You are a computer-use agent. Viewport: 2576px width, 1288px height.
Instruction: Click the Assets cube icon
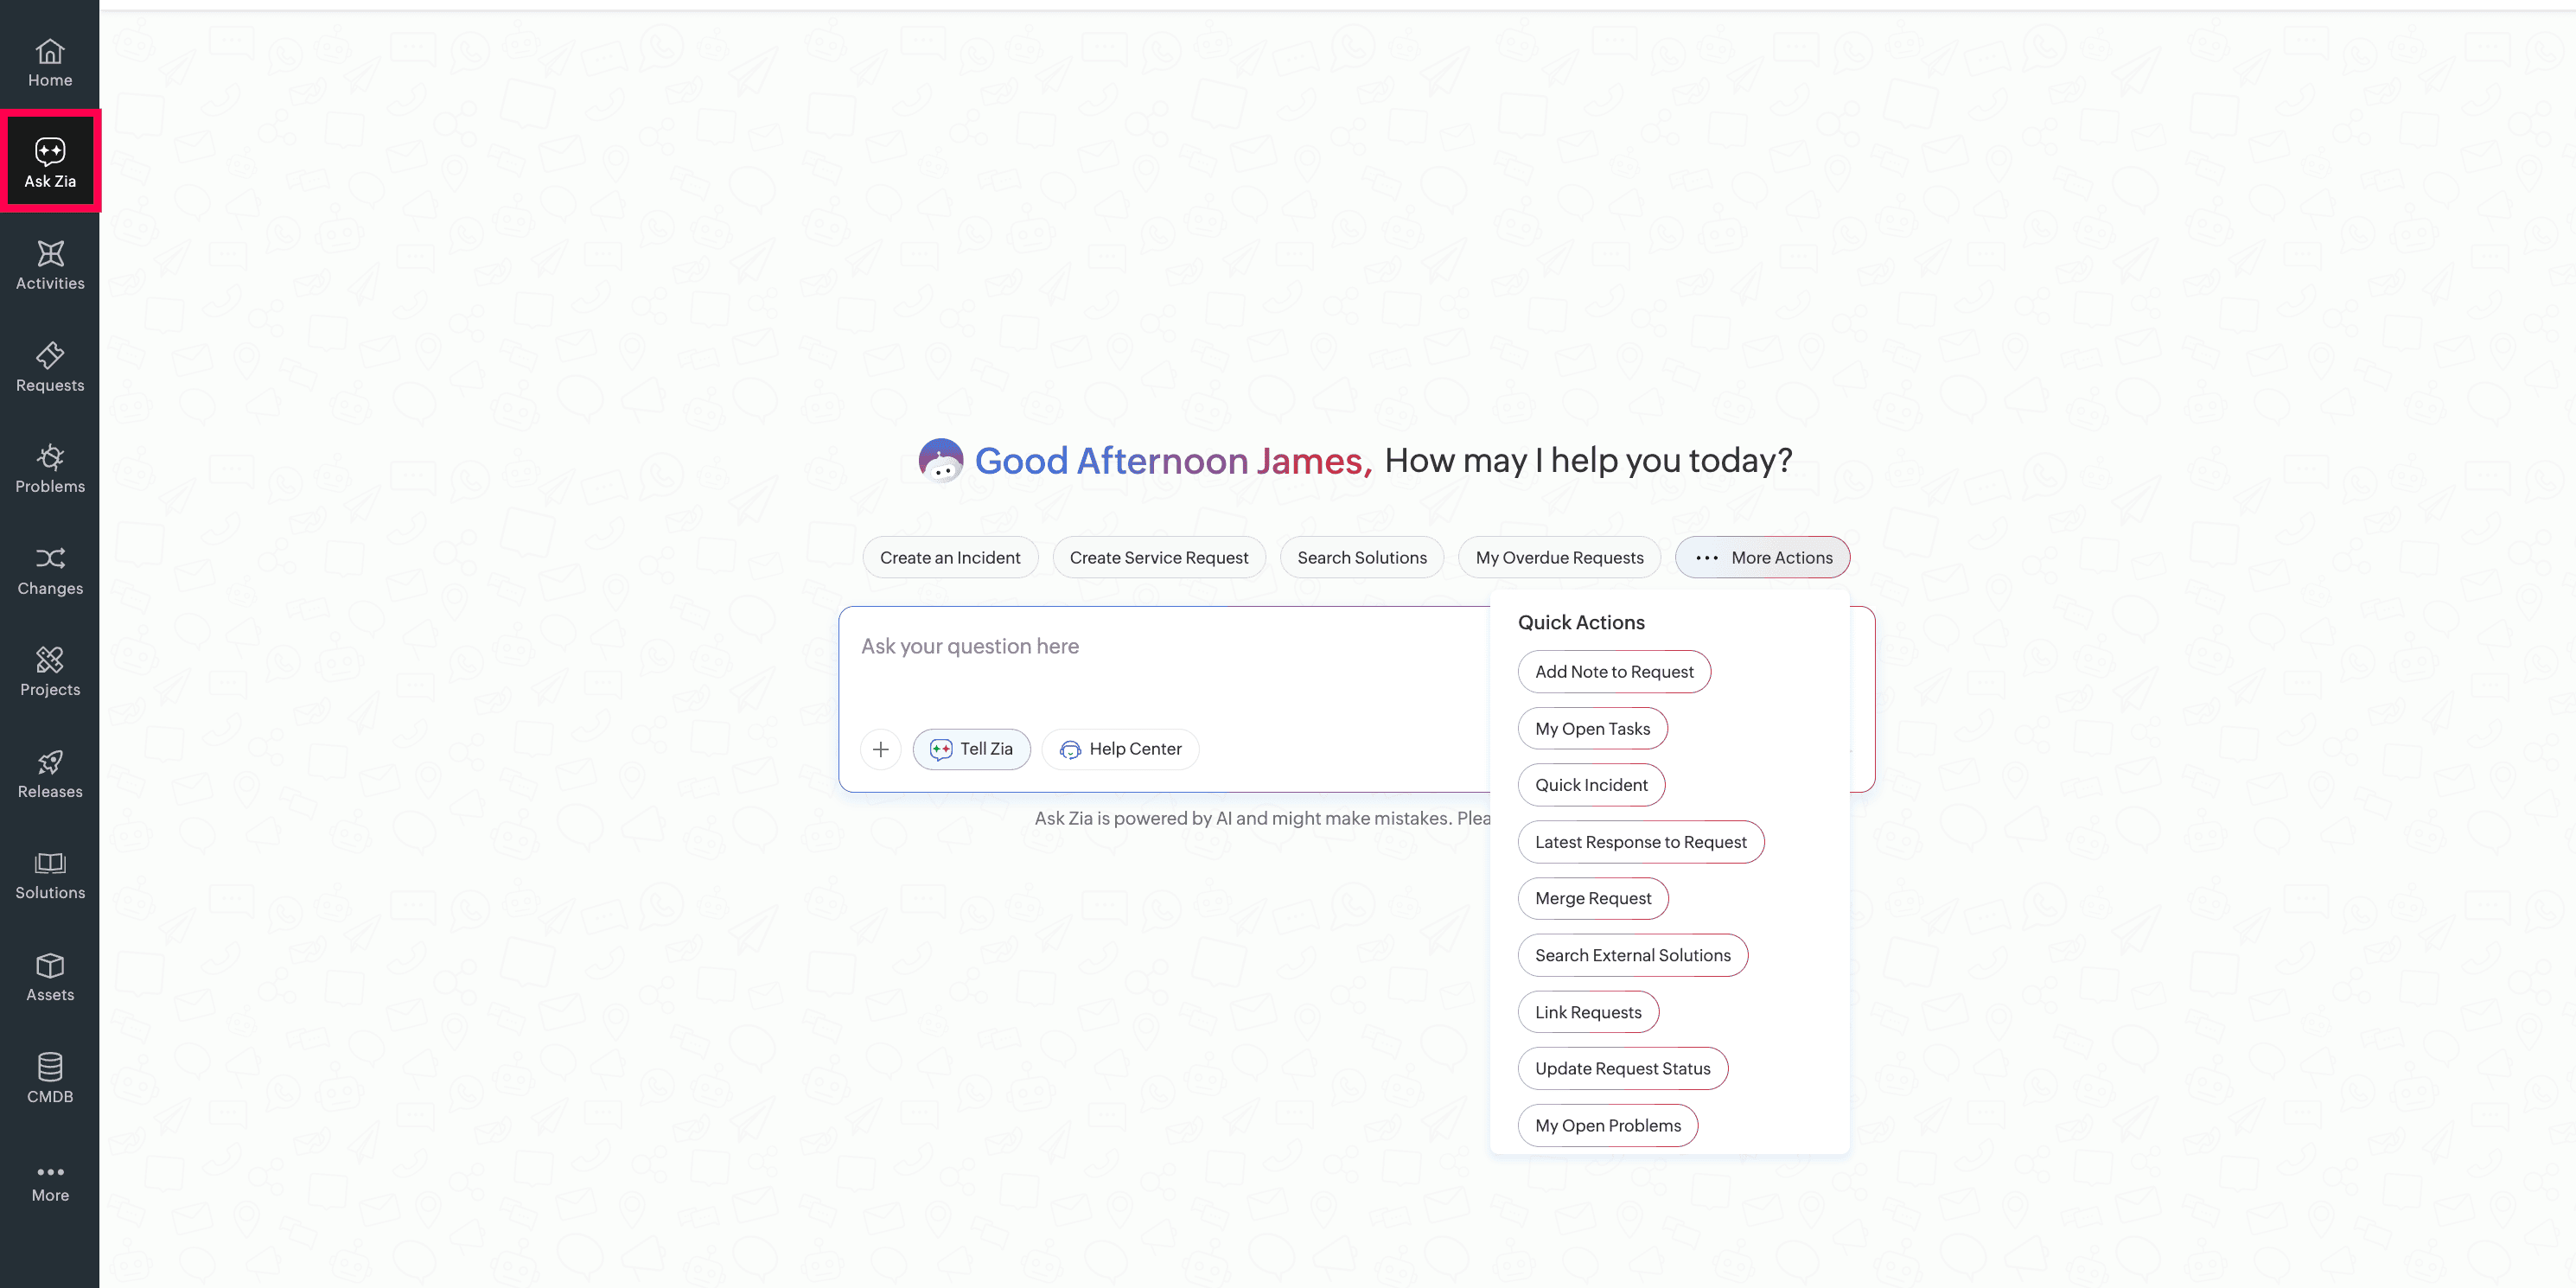pos(50,976)
